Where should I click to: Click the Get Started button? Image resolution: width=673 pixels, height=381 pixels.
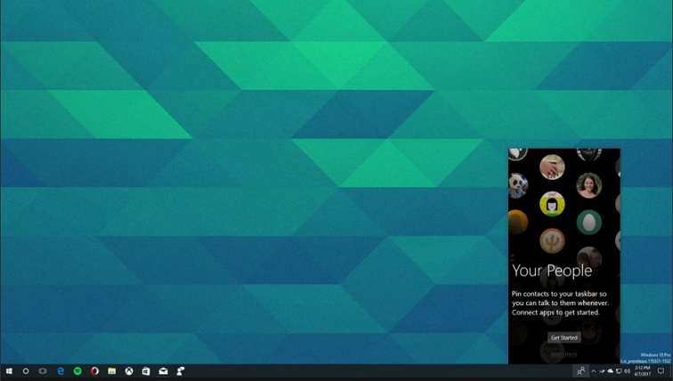(564, 337)
